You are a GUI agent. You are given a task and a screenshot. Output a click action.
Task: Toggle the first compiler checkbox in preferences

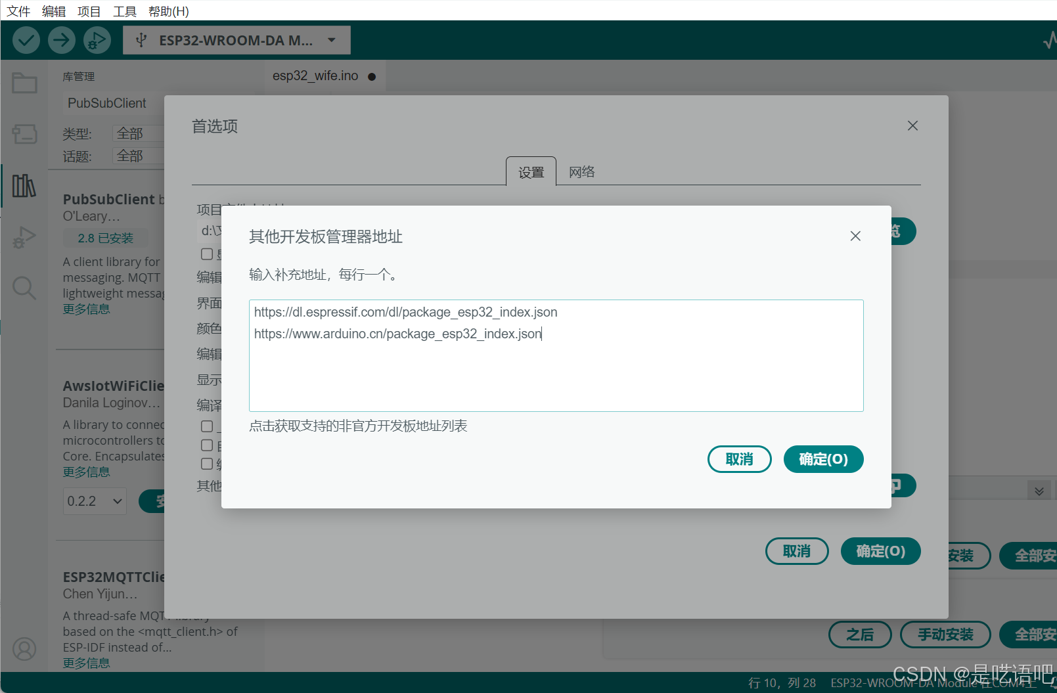(206, 426)
